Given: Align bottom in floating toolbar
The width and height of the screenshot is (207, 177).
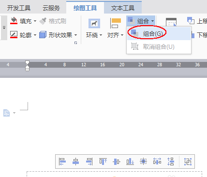Looking at the screenshot, I should 130,162.
